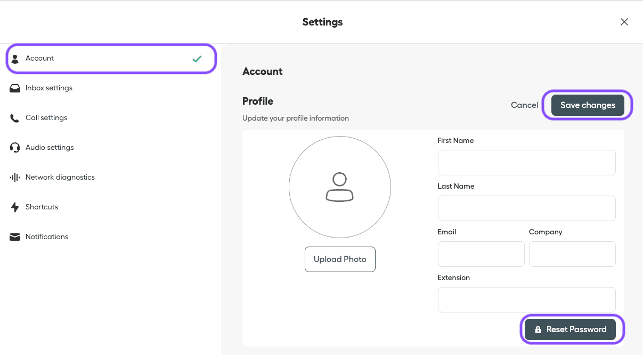Close the Settings dialog

(x=624, y=22)
